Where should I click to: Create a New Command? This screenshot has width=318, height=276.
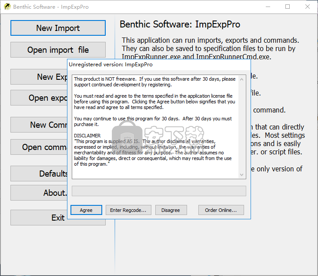click(39, 125)
